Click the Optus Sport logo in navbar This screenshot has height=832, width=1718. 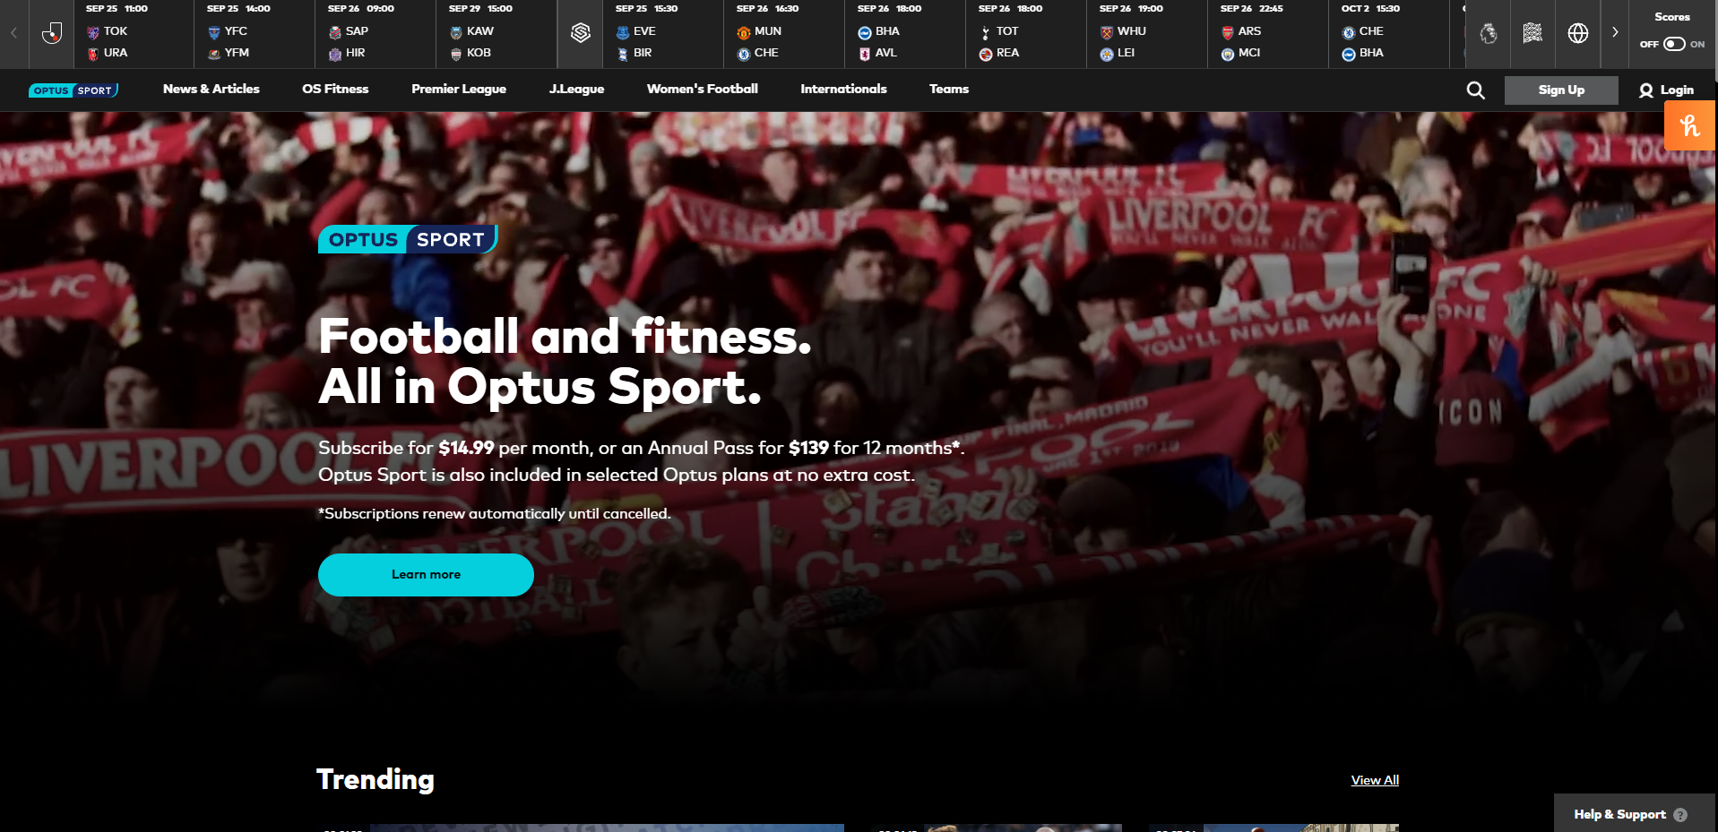[73, 90]
